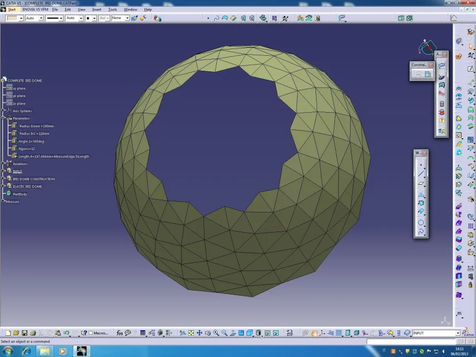Toggle the Macros checkbox
Image resolution: width=476 pixels, height=357 pixels.
click(x=90, y=333)
